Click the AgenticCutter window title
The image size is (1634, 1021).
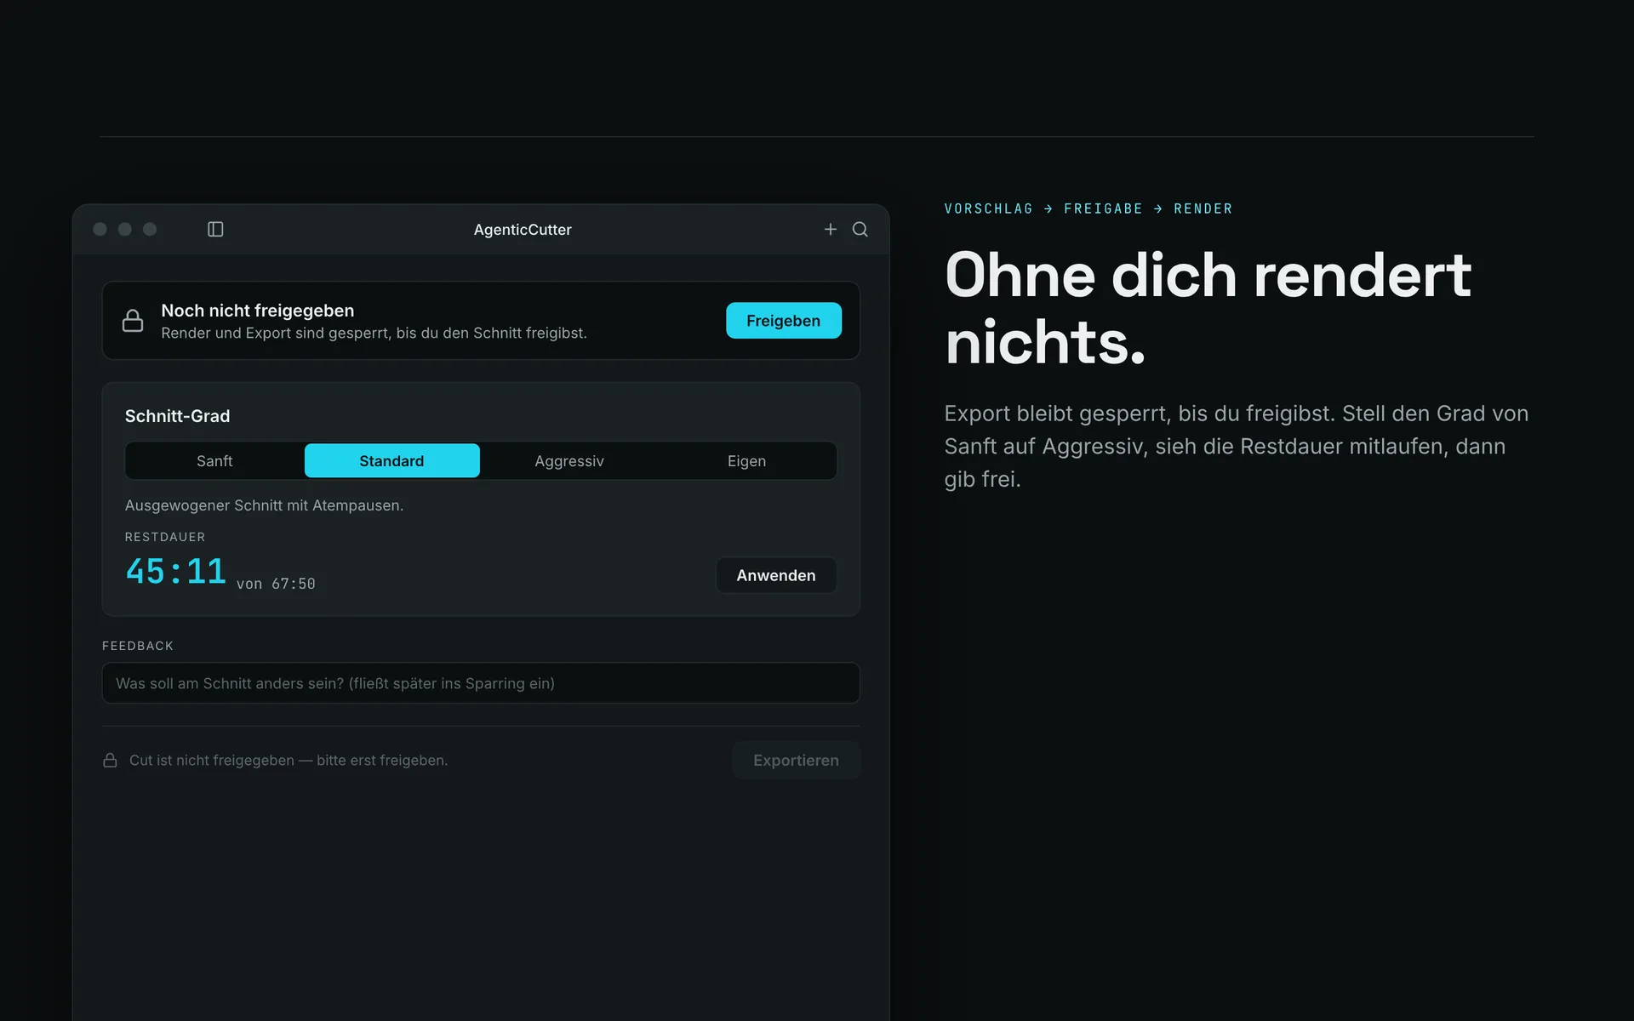523,230
